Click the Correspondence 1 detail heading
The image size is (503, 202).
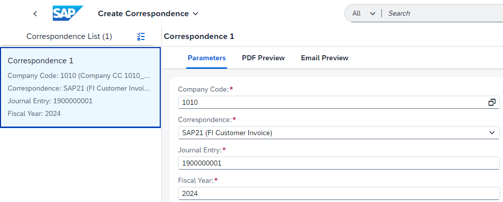point(199,36)
